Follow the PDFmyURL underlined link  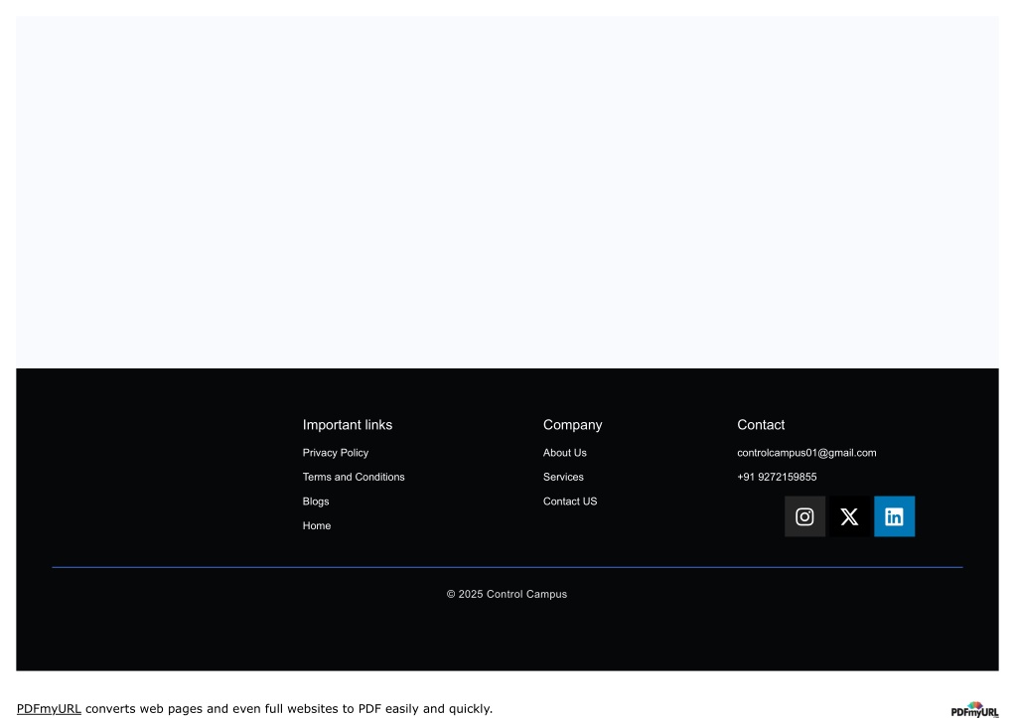tap(49, 708)
